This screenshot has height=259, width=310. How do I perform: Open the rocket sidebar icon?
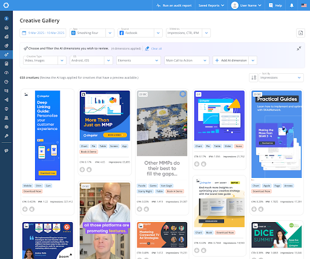point(6,136)
